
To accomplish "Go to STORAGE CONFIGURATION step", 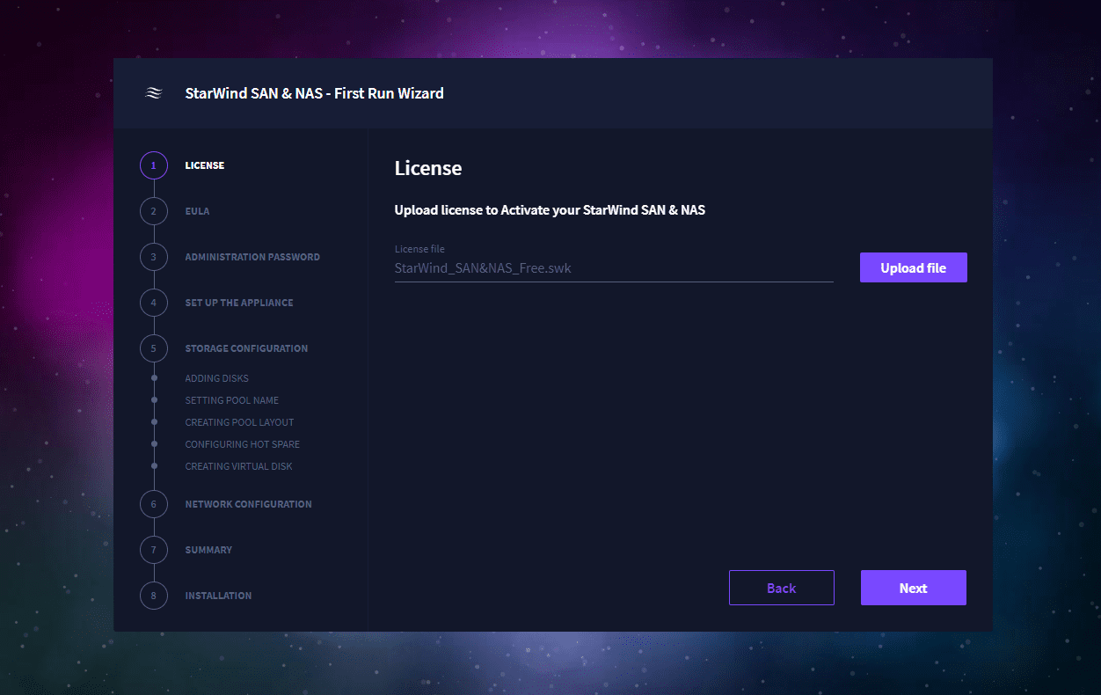I will coord(246,348).
